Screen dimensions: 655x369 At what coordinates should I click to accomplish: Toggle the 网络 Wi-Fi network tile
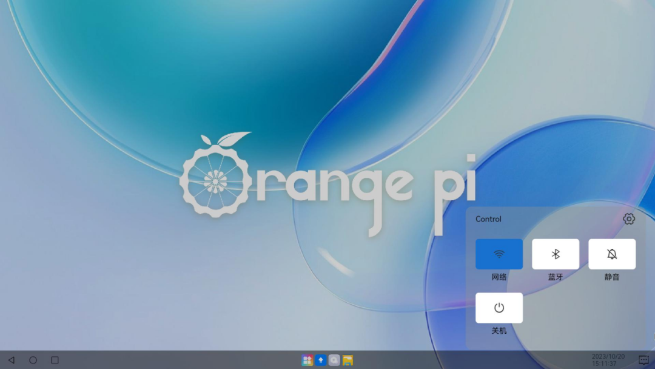[x=499, y=254]
